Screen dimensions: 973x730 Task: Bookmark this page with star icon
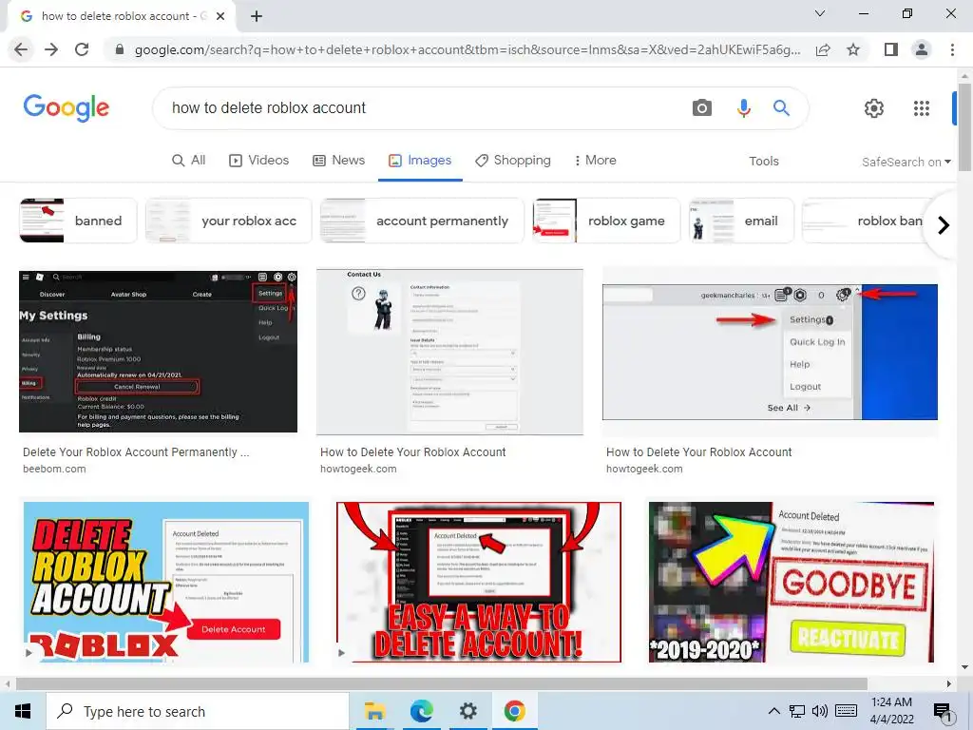[853, 49]
